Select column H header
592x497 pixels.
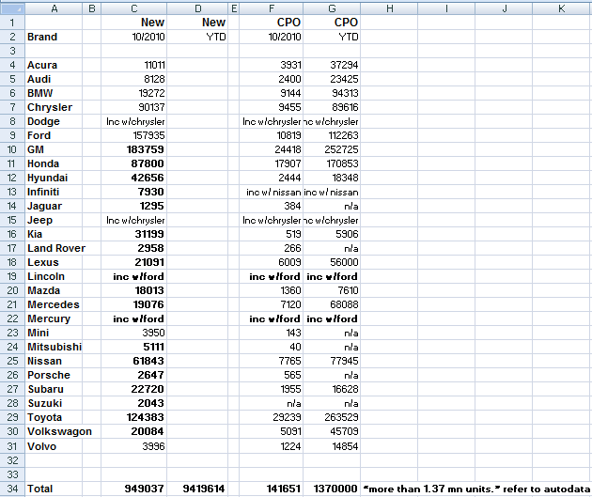[x=389, y=8]
